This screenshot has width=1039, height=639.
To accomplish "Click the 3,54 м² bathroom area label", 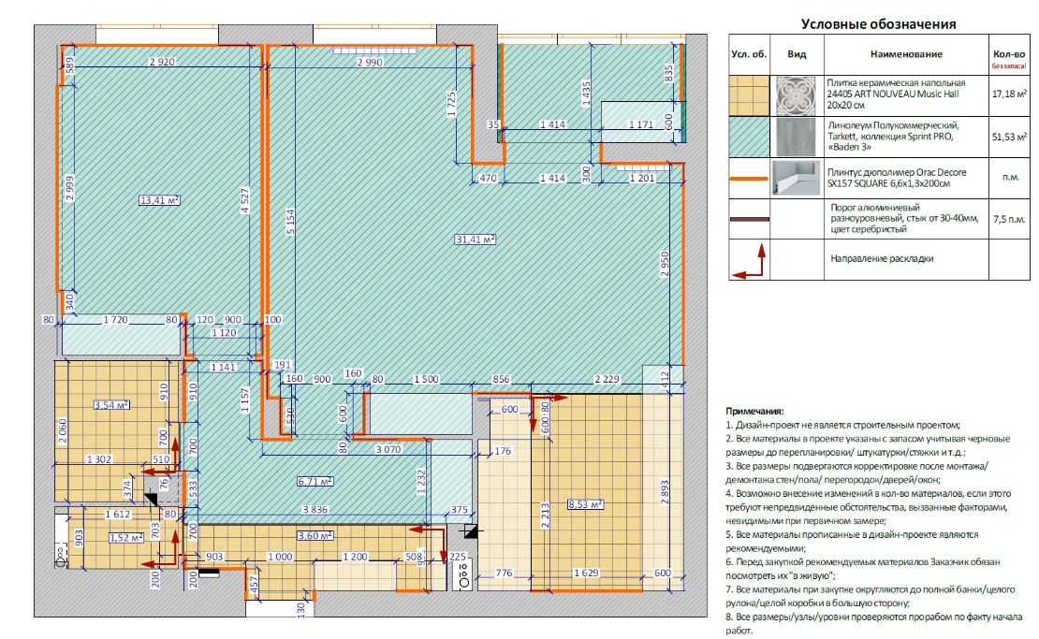I will click(x=111, y=405).
